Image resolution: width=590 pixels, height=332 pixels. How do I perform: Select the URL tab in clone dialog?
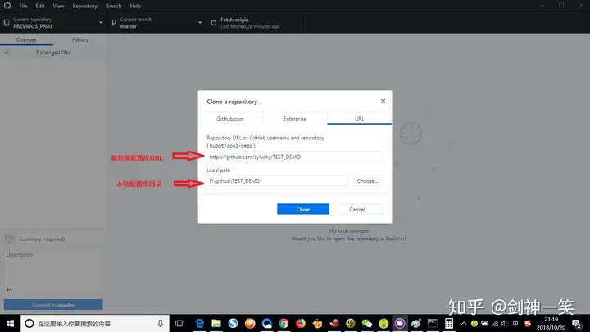360,119
